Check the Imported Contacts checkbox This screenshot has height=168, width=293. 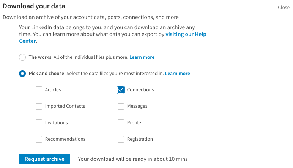(39, 106)
